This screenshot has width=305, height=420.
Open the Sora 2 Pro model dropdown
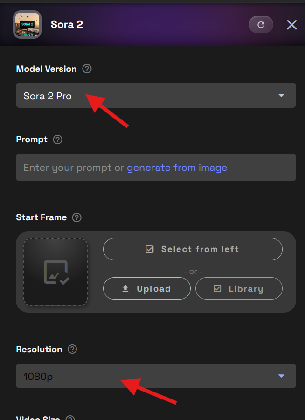click(156, 96)
